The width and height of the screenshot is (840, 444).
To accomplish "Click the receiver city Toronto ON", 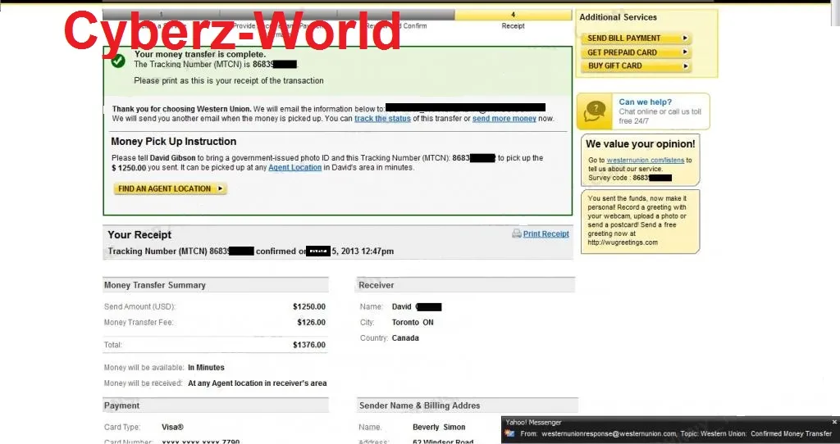I will pos(413,323).
